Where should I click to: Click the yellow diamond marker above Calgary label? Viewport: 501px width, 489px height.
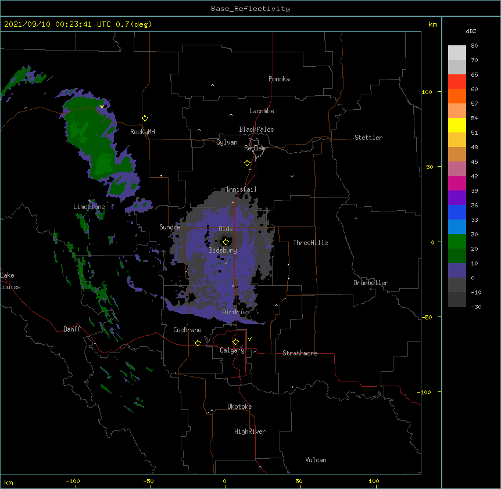pyautogui.click(x=235, y=342)
